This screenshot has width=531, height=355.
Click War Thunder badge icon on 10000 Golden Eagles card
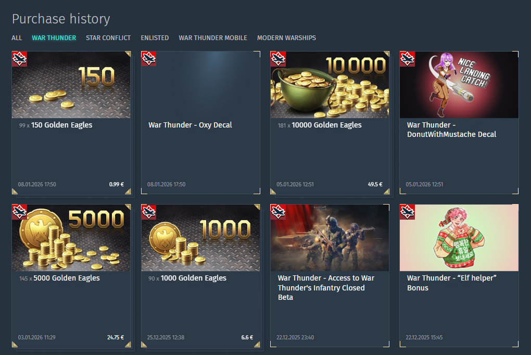tap(278, 59)
